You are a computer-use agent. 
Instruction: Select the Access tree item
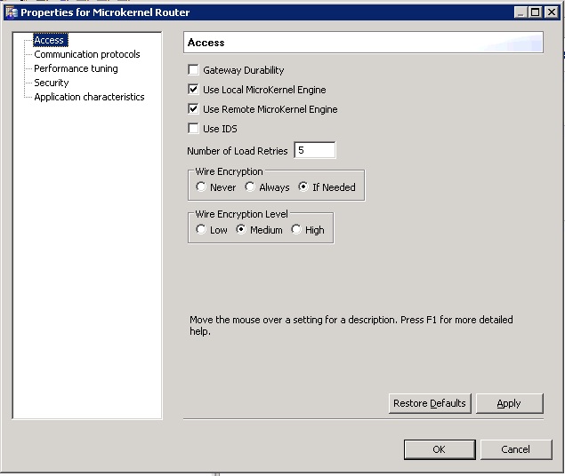51,40
